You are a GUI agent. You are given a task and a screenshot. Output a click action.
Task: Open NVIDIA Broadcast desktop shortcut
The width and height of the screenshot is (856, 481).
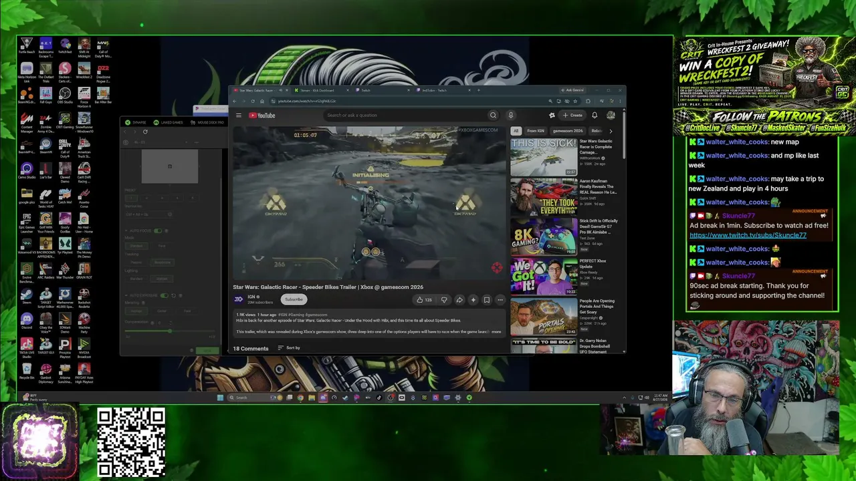[x=84, y=347]
